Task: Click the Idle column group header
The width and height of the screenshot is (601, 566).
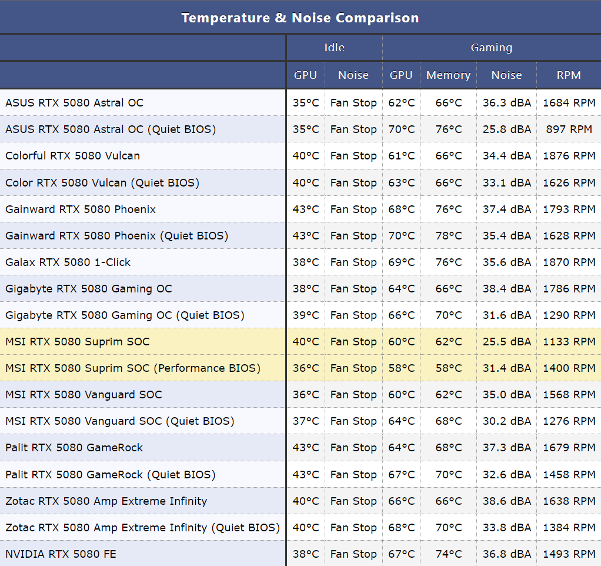Action: (x=334, y=48)
